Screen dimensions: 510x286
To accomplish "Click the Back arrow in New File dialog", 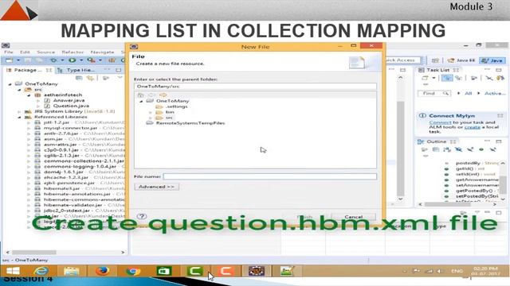I will pos(151,95).
